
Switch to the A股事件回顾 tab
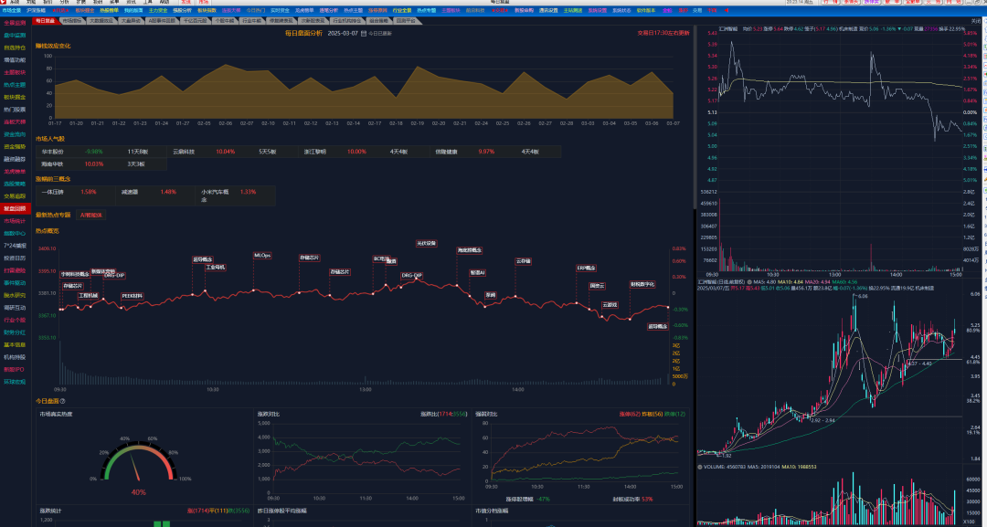tap(161, 19)
